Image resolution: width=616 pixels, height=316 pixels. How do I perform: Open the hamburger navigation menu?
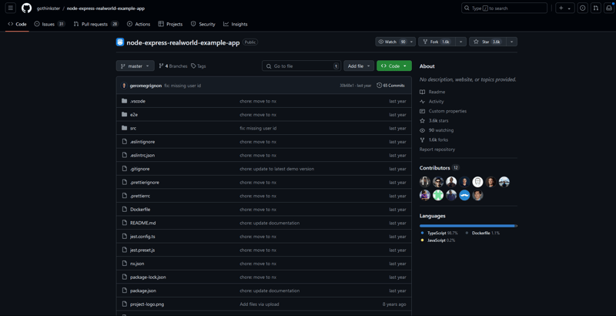(x=11, y=8)
